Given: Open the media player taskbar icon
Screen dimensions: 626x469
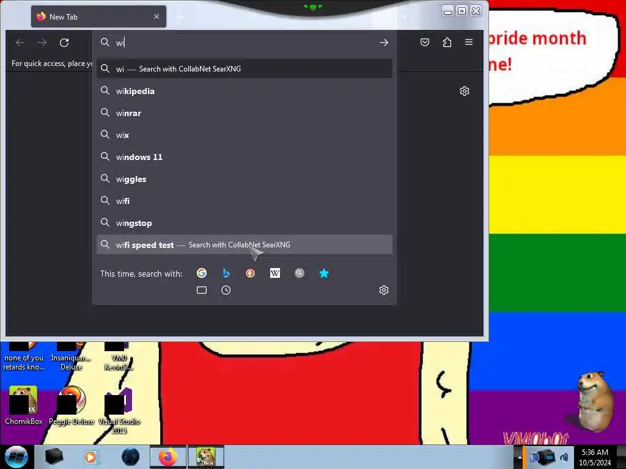Looking at the screenshot, I should click(92, 457).
